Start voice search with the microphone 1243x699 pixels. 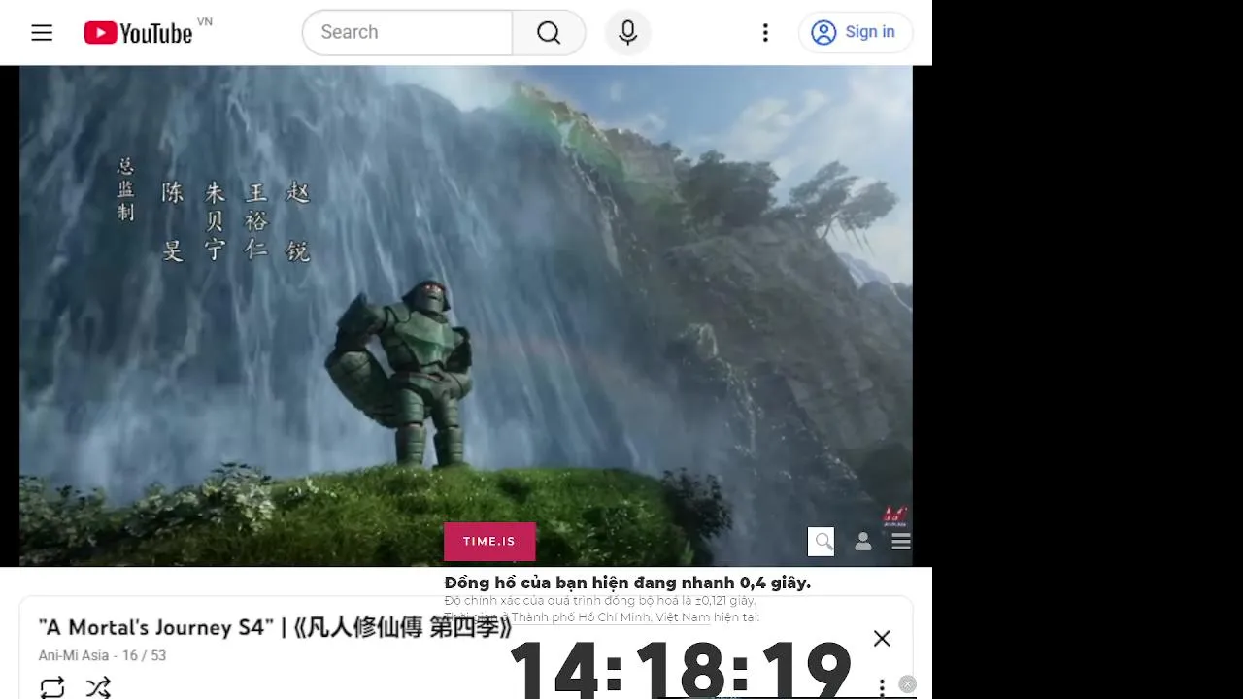(x=628, y=33)
